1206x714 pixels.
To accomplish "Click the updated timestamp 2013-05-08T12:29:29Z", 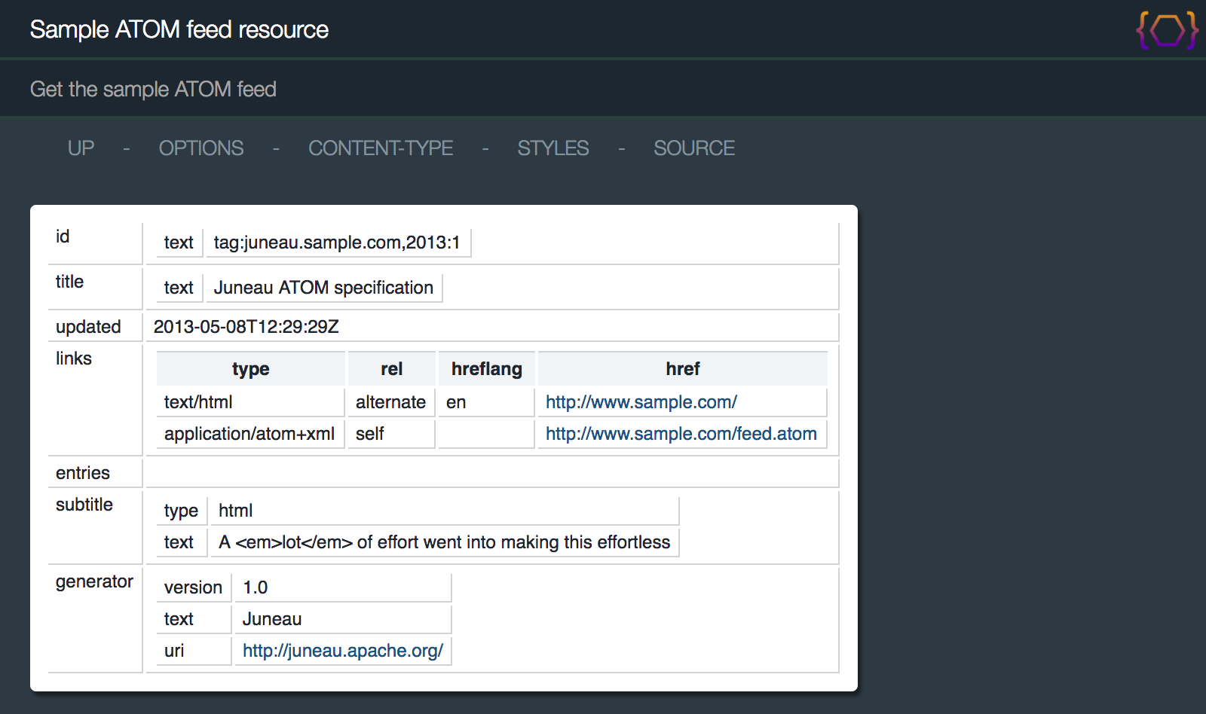I will (x=246, y=327).
